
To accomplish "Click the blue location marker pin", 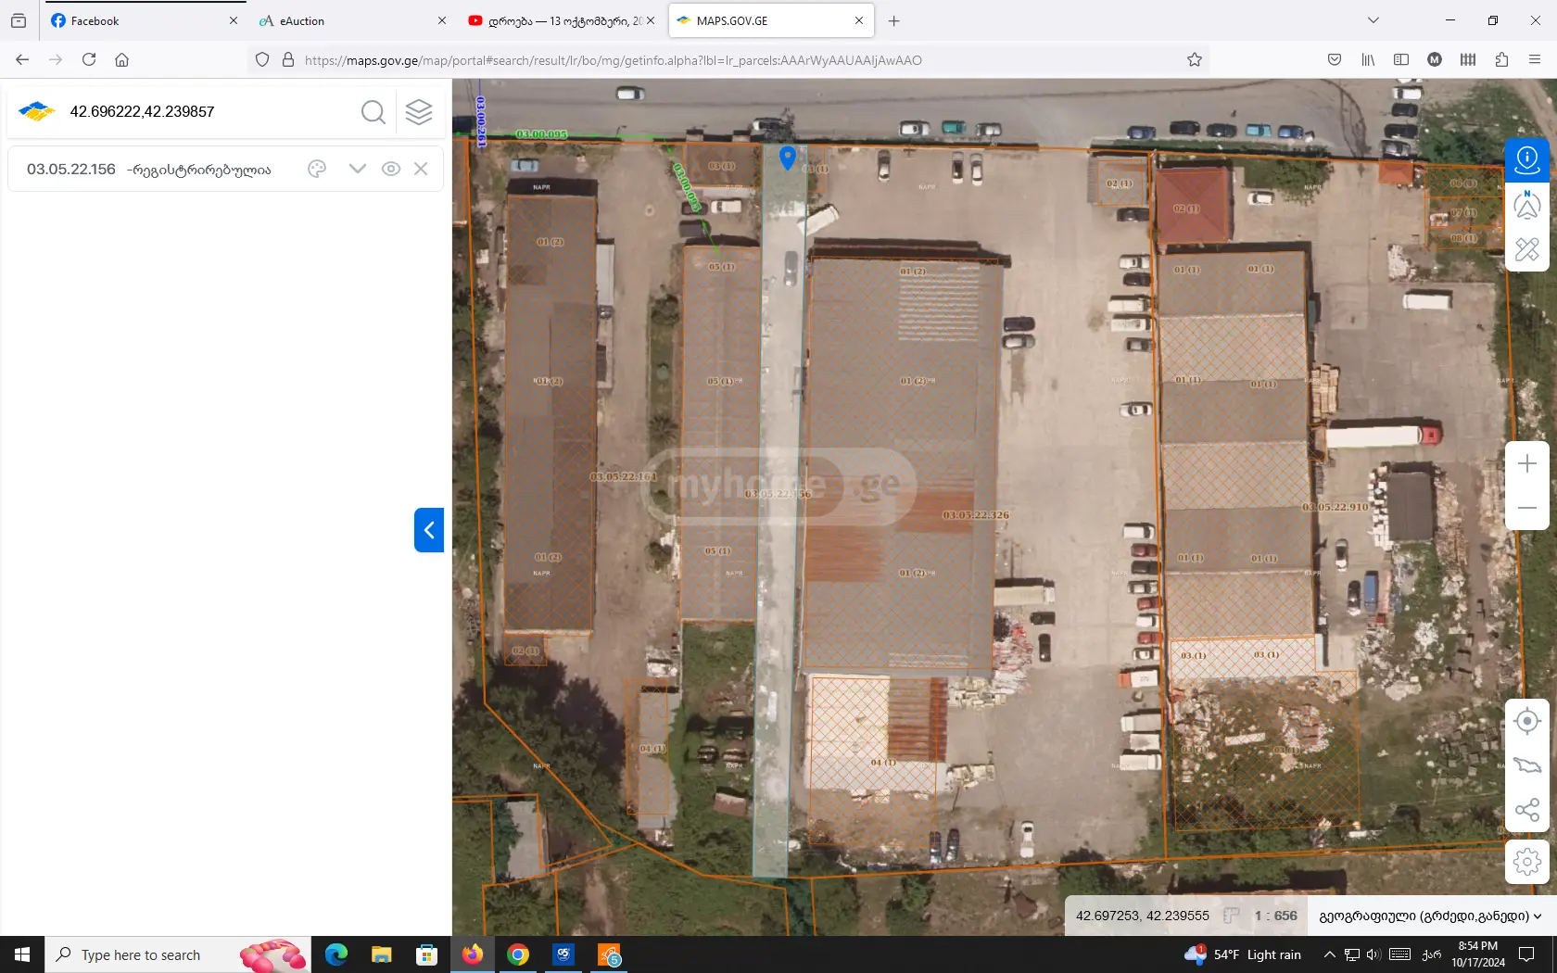I will [788, 158].
